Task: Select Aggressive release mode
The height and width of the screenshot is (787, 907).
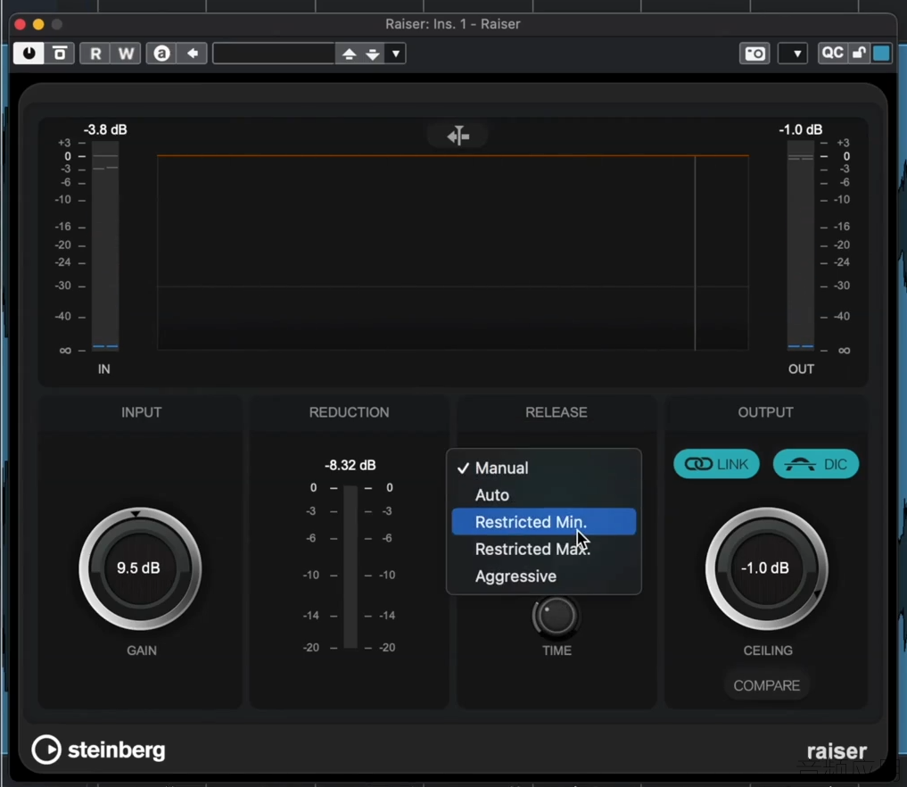Action: click(x=544, y=576)
